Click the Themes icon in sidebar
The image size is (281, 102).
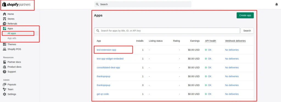[x=5, y=44]
